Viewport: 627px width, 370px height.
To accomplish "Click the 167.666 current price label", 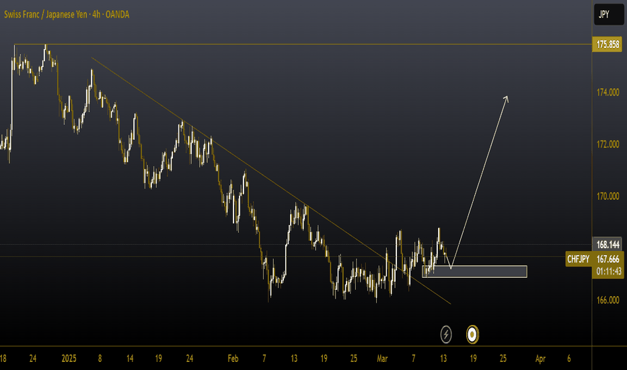I will (607, 259).
